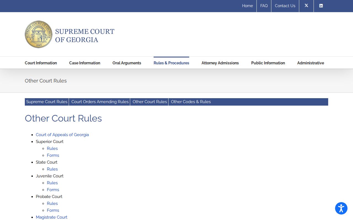Viewport: 353px width, 220px height.
Task: Go to Home in top bar
Action: (247, 6)
